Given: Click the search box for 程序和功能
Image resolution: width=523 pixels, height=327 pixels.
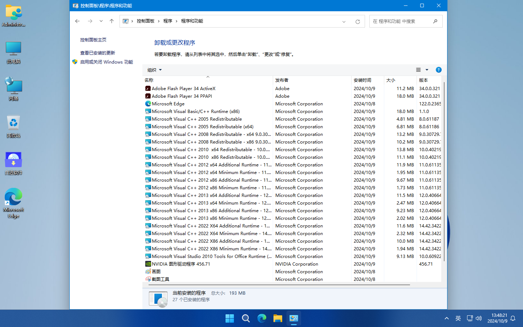Looking at the screenshot, I should coord(406,21).
